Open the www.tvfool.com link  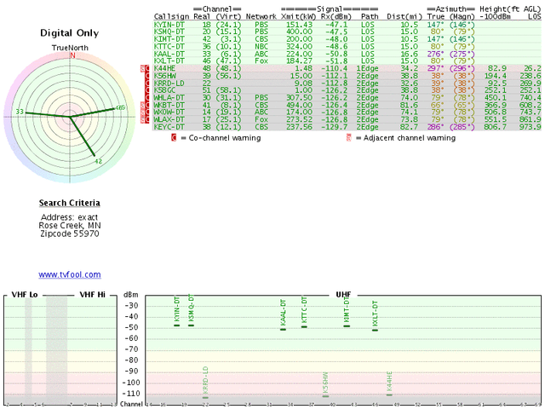click(x=70, y=274)
